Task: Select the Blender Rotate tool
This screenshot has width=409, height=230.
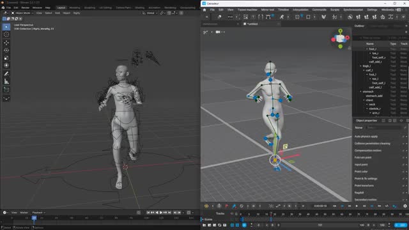Action: [6, 50]
